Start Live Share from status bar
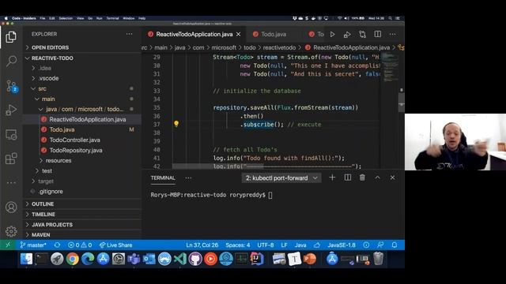The width and height of the screenshot is (506, 284). coord(116,245)
